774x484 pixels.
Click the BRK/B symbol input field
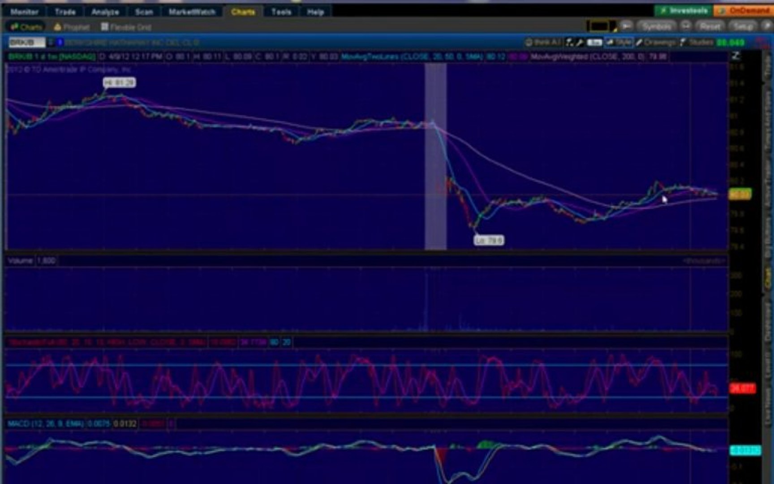click(27, 43)
